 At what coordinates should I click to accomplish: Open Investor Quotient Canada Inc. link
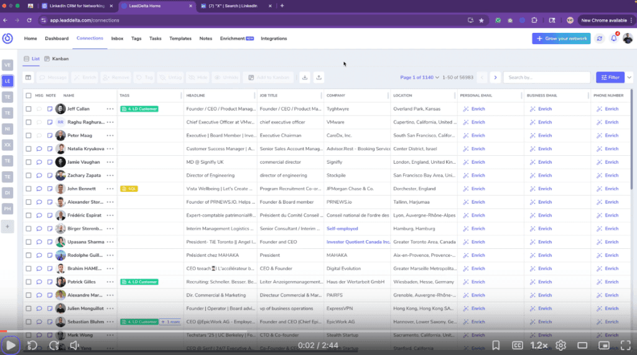pyautogui.click(x=358, y=242)
